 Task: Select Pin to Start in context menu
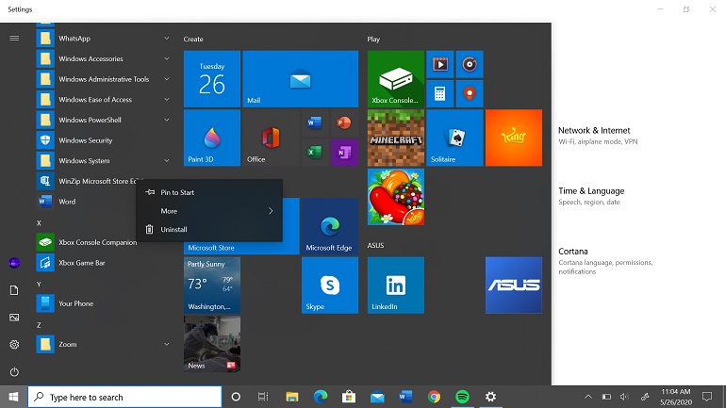[x=177, y=192]
